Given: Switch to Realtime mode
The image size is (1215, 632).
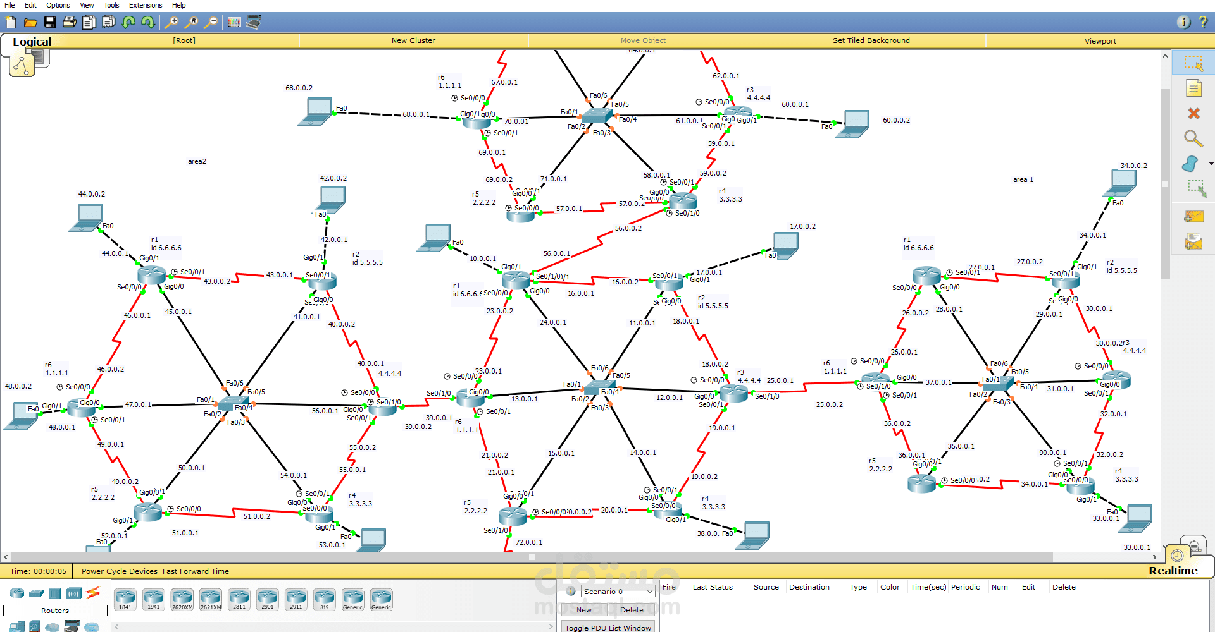Looking at the screenshot, I should (1173, 571).
